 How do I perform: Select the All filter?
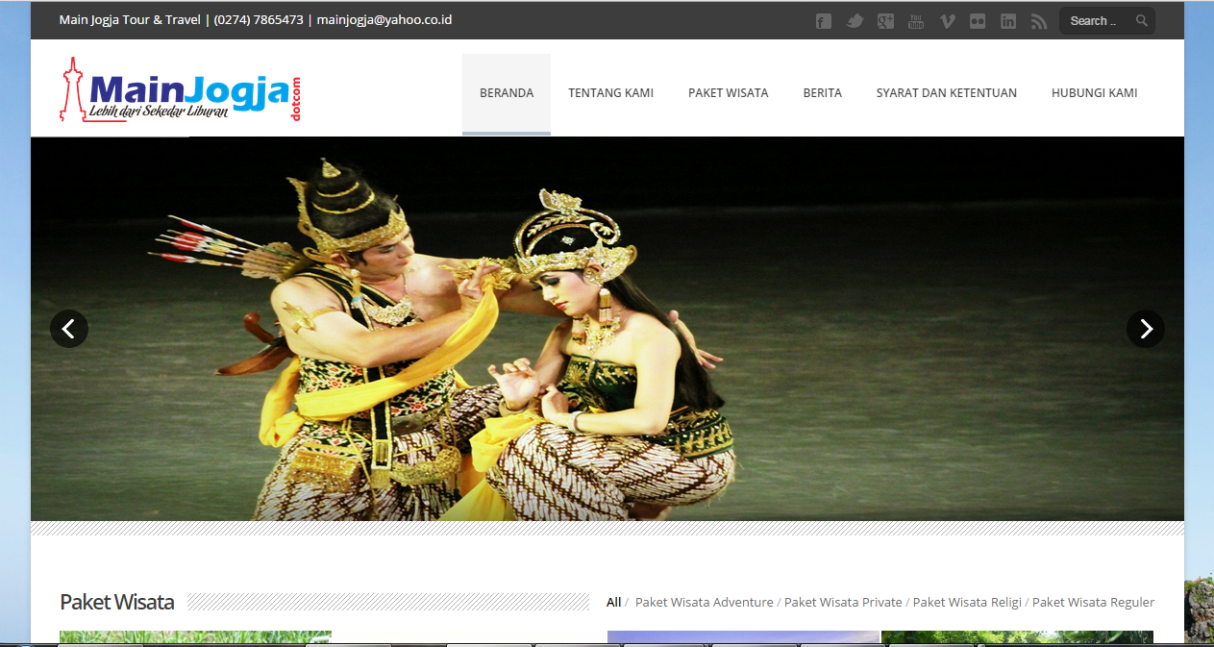(613, 603)
